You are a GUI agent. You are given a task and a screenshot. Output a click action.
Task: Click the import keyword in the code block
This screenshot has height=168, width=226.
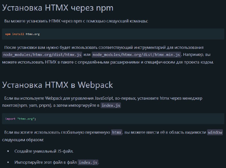pyautogui.click(x=10, y=119)
